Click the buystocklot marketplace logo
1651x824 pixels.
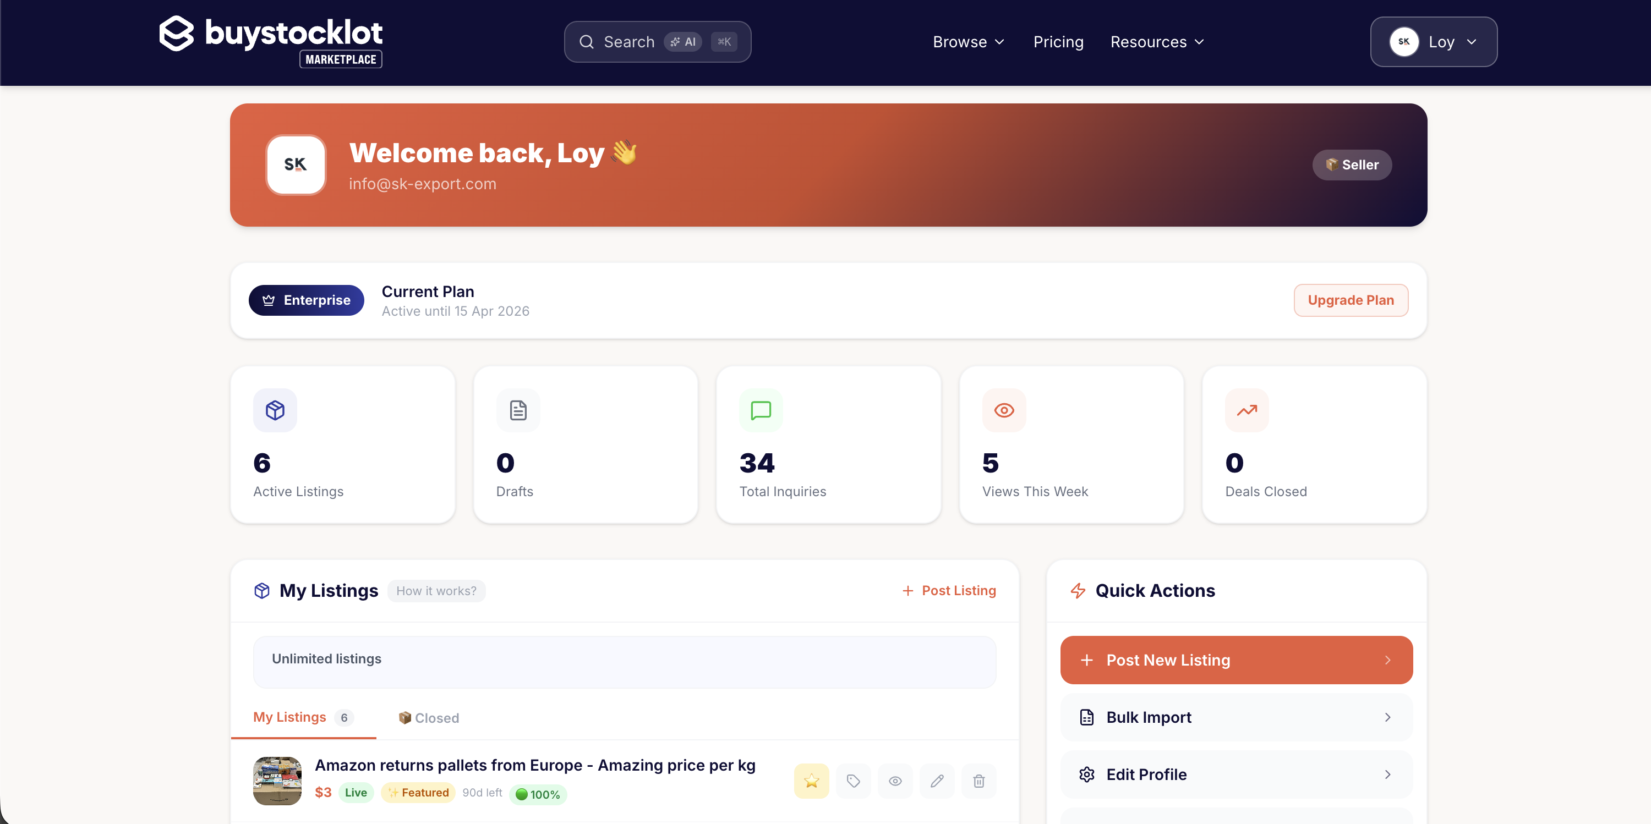[x=270, y=40]
